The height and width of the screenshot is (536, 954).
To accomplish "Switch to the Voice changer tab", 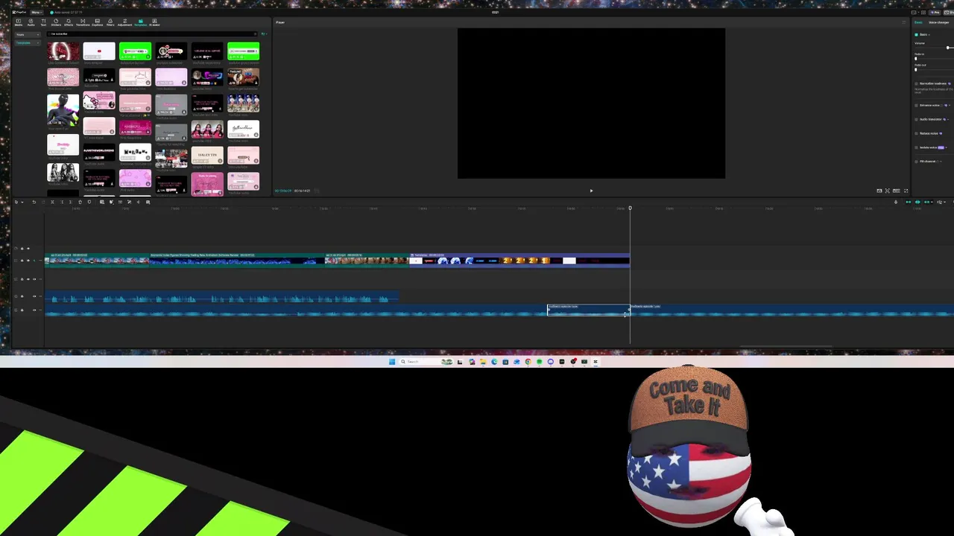I will [939, 22].
